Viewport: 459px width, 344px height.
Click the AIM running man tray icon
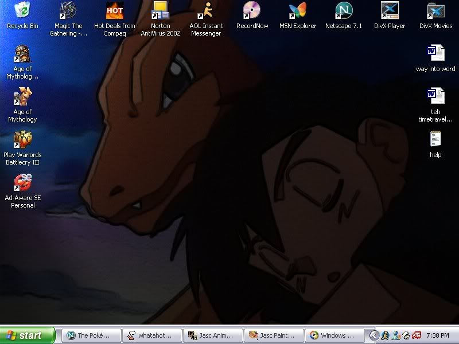click(385, 335)
